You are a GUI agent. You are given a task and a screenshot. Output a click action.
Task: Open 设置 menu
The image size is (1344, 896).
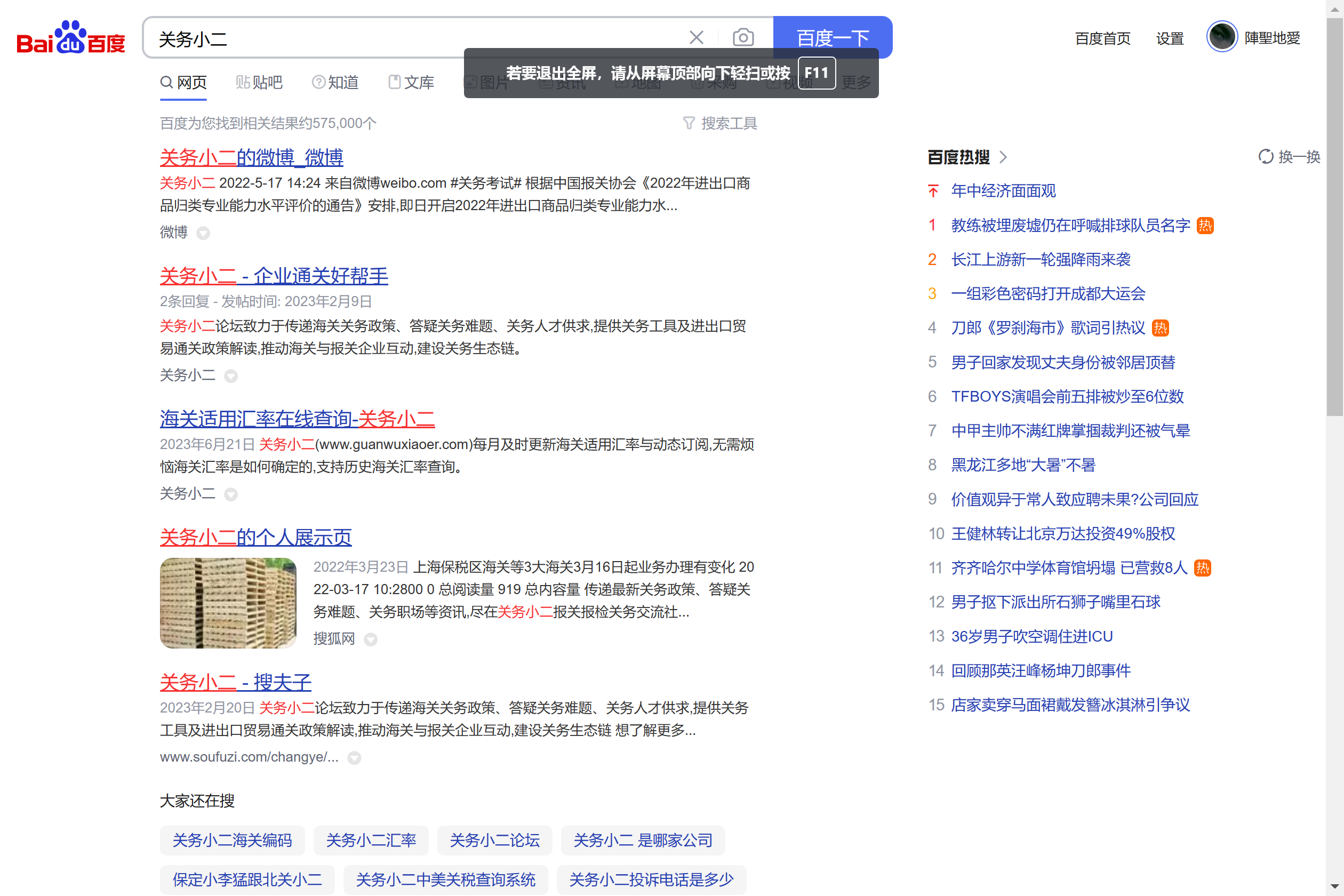tap(1169, 38)
